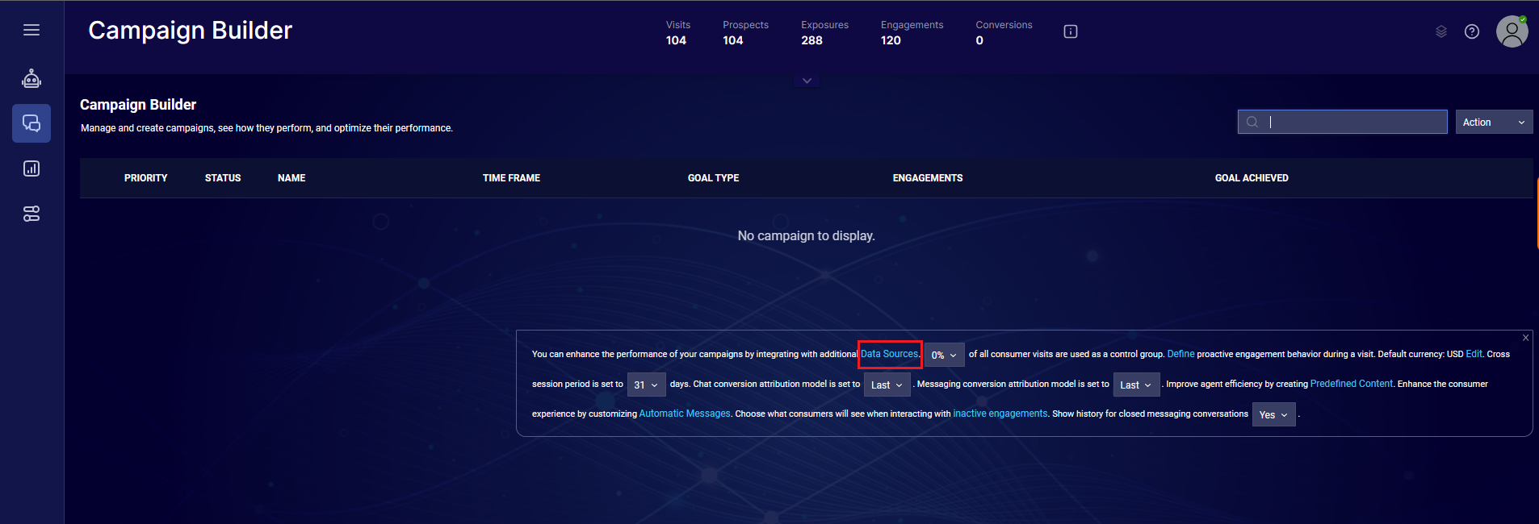Sort by GOAL ACHIEVED column header

tap(1252, 178)
